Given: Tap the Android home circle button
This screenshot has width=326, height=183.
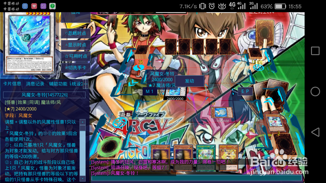Looking at the screenshot, I should 315,91.
